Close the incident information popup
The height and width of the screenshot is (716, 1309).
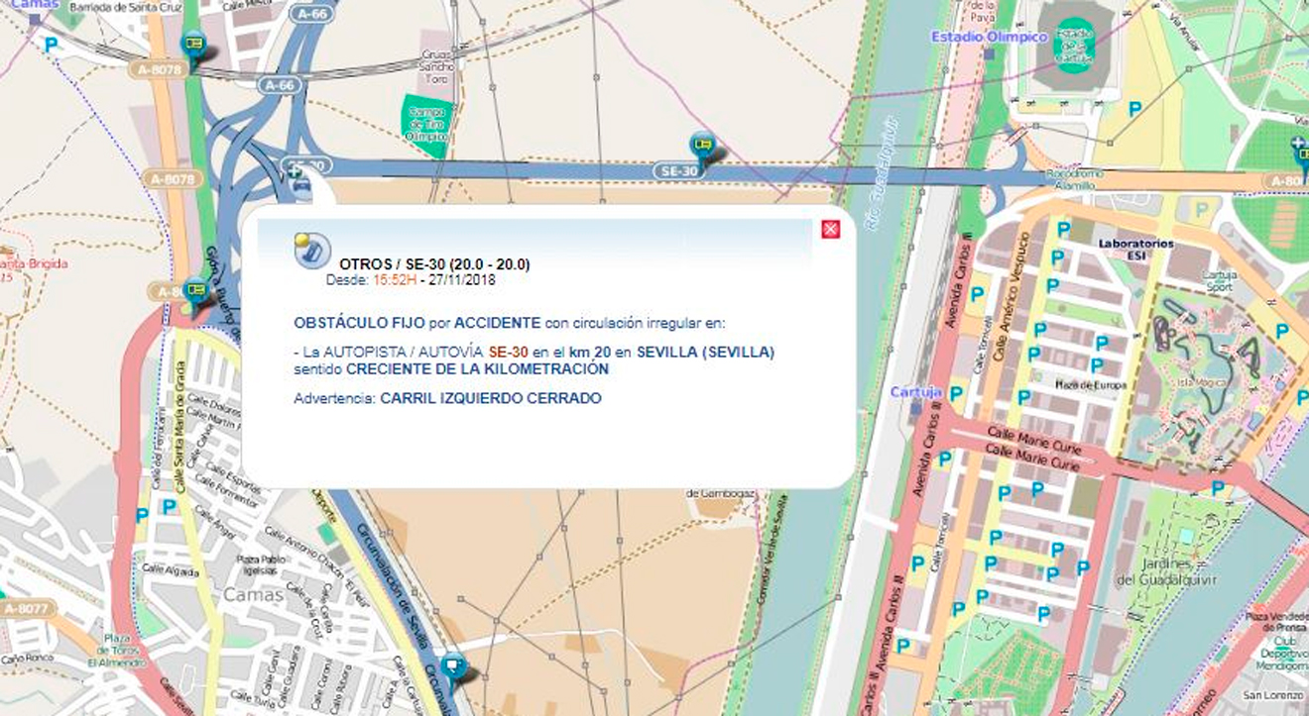click(x=831, y=230)
